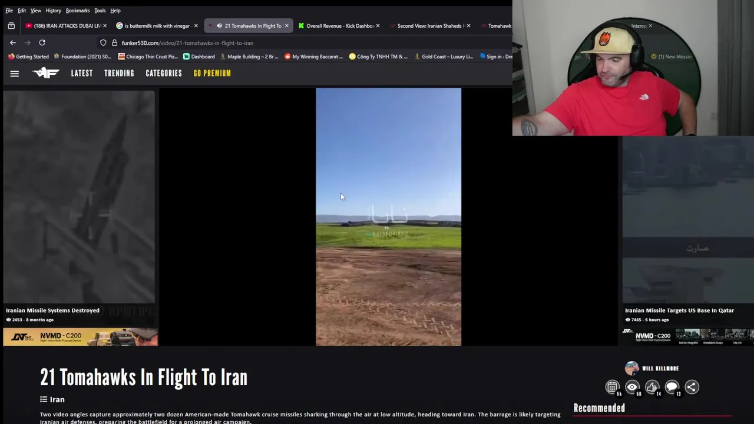The height and width of the screenshot is (424, 754).
Task: Click the view count eye icon
Action: coord(632,387)
